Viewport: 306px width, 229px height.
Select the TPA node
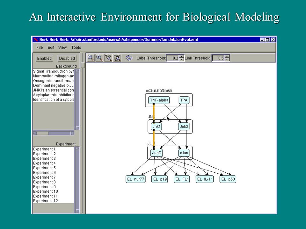point(184,100)
